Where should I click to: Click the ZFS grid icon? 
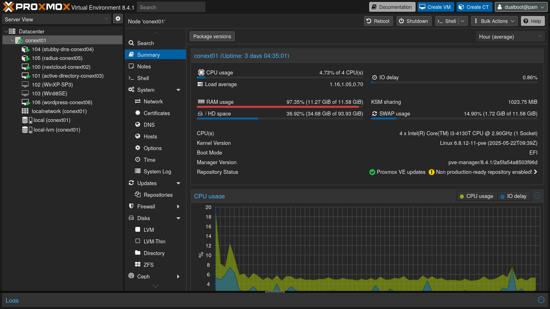(x=138, y=265)
